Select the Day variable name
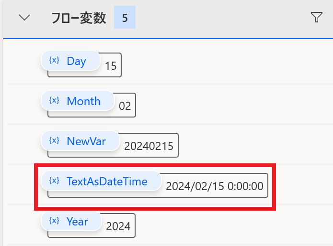Image resolution: width=333 pixels, height=246 pixels. tap(77, 62)
